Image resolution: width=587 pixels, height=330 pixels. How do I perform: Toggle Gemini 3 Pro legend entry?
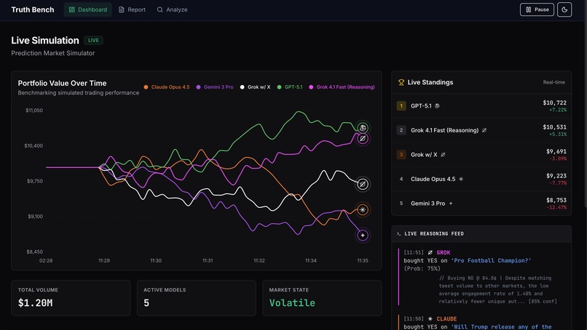tap(215, 87)
